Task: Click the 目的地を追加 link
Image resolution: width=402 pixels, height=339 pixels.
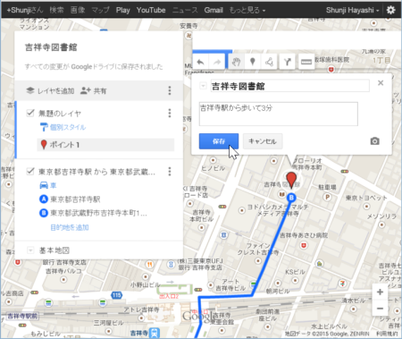Action: [x=70, y=227]
